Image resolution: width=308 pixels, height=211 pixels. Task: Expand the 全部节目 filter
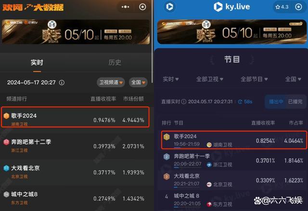tap(254, 79)
